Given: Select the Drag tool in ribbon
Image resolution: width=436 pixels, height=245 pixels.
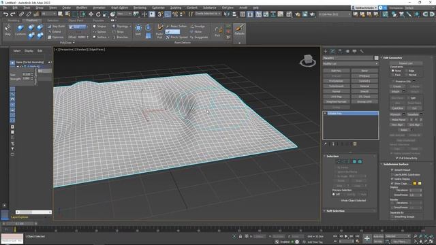Looking at the screenshot, I should click(7, 30).
